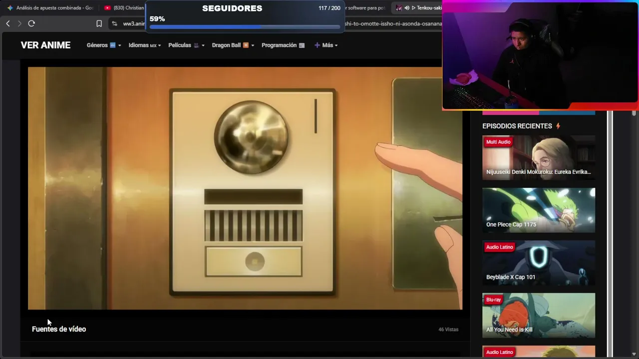Go back using the browser back arrow
639x359 pixels.
click(8, 23)
